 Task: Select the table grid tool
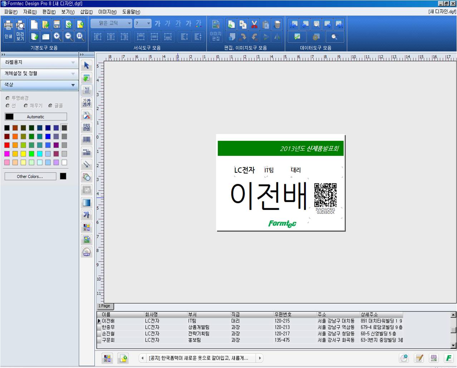pos(87,190)
